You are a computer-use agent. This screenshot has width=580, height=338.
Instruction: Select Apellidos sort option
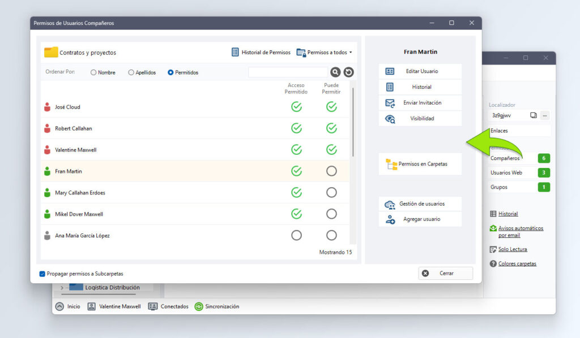[x=142, y=73]
